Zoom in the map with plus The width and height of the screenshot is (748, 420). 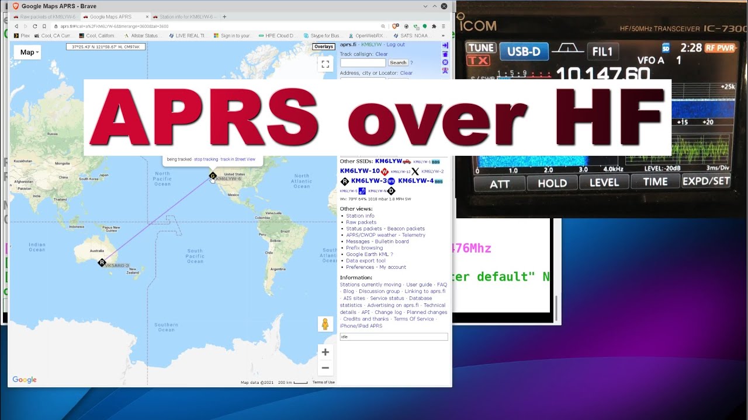[x=325, y=352]
